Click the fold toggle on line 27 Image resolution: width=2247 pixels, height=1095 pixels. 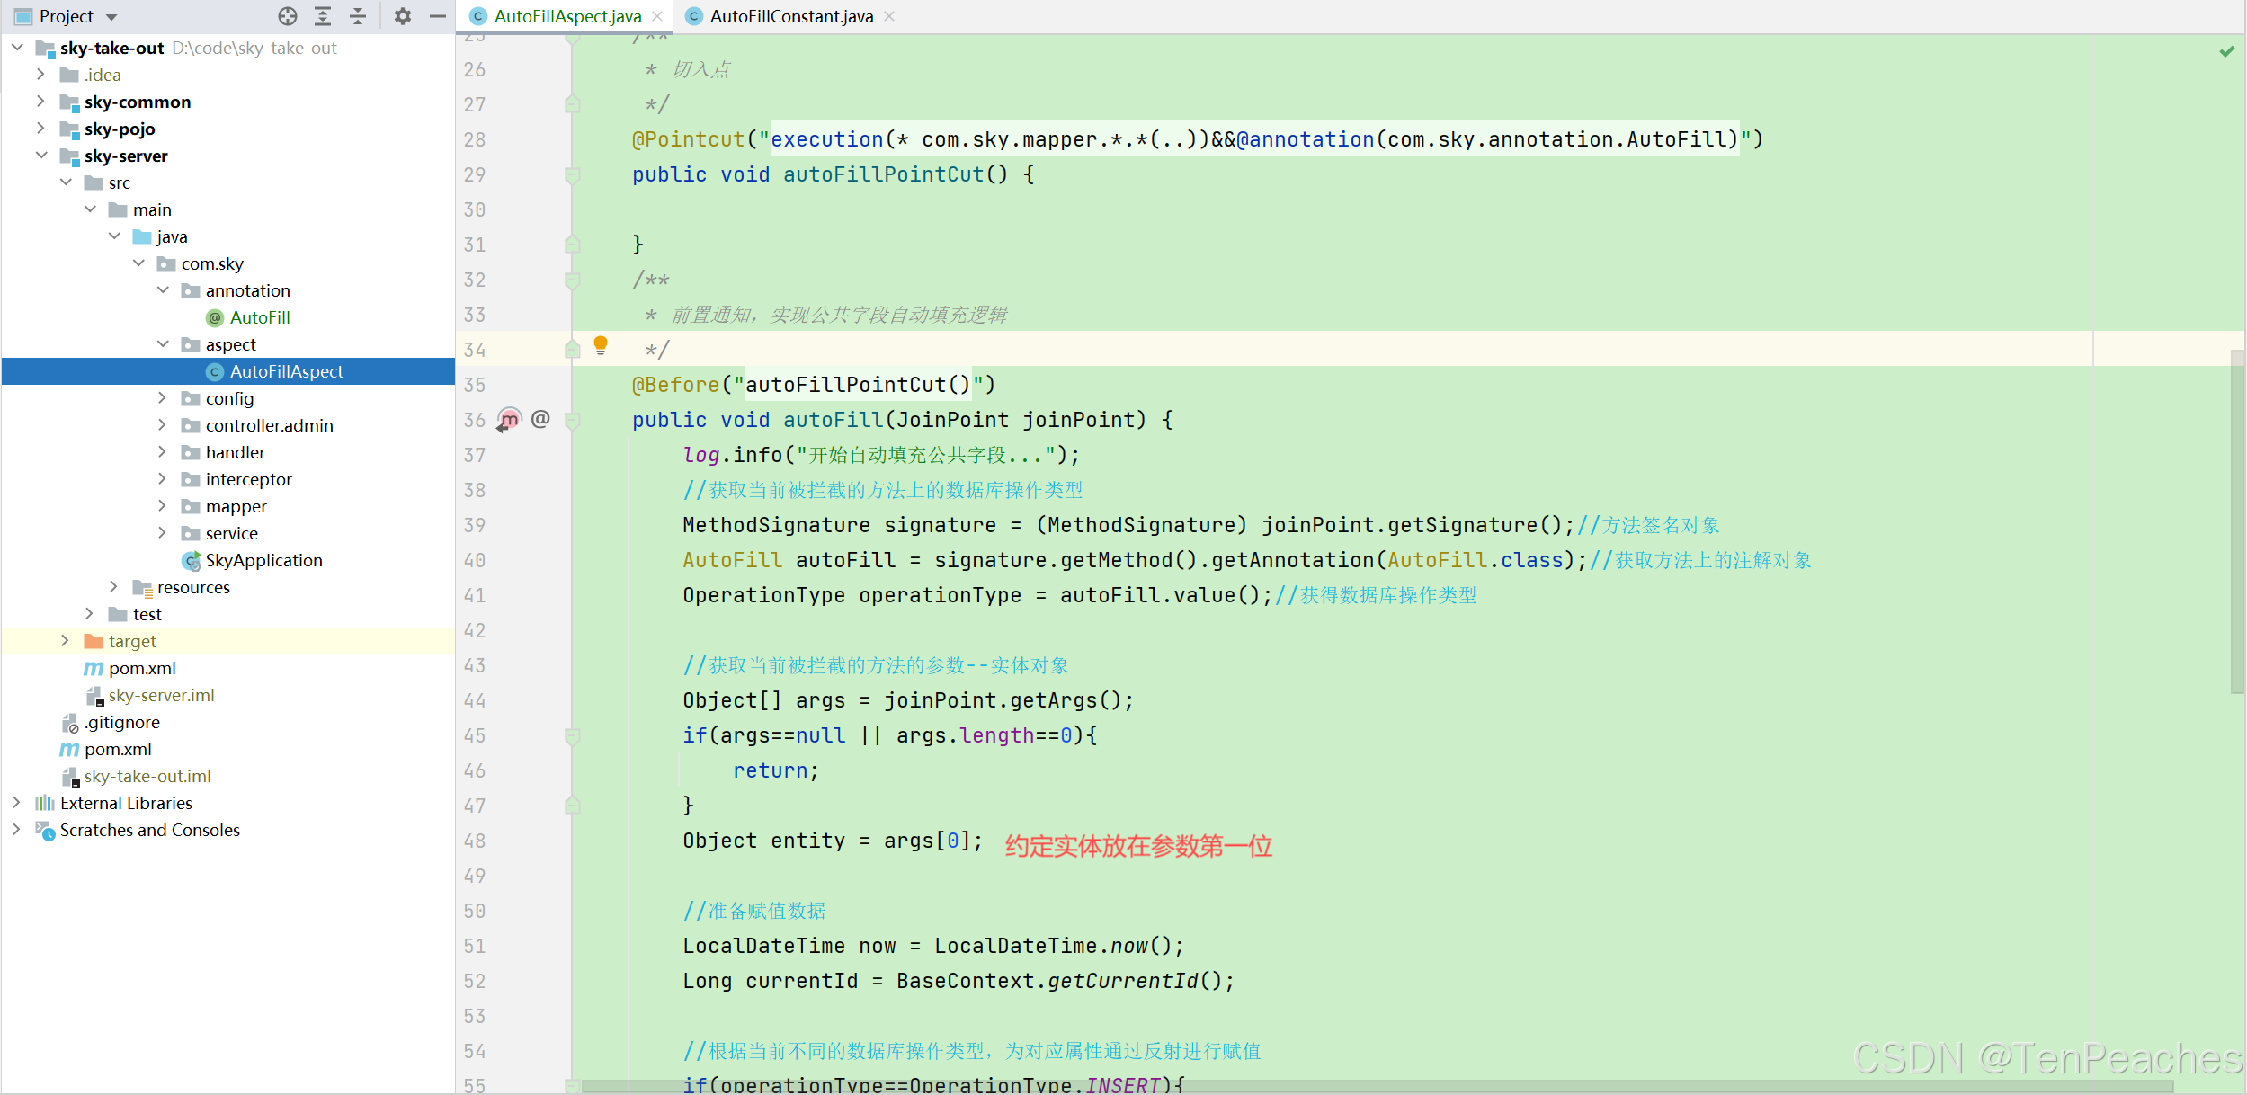pos(572,104)
